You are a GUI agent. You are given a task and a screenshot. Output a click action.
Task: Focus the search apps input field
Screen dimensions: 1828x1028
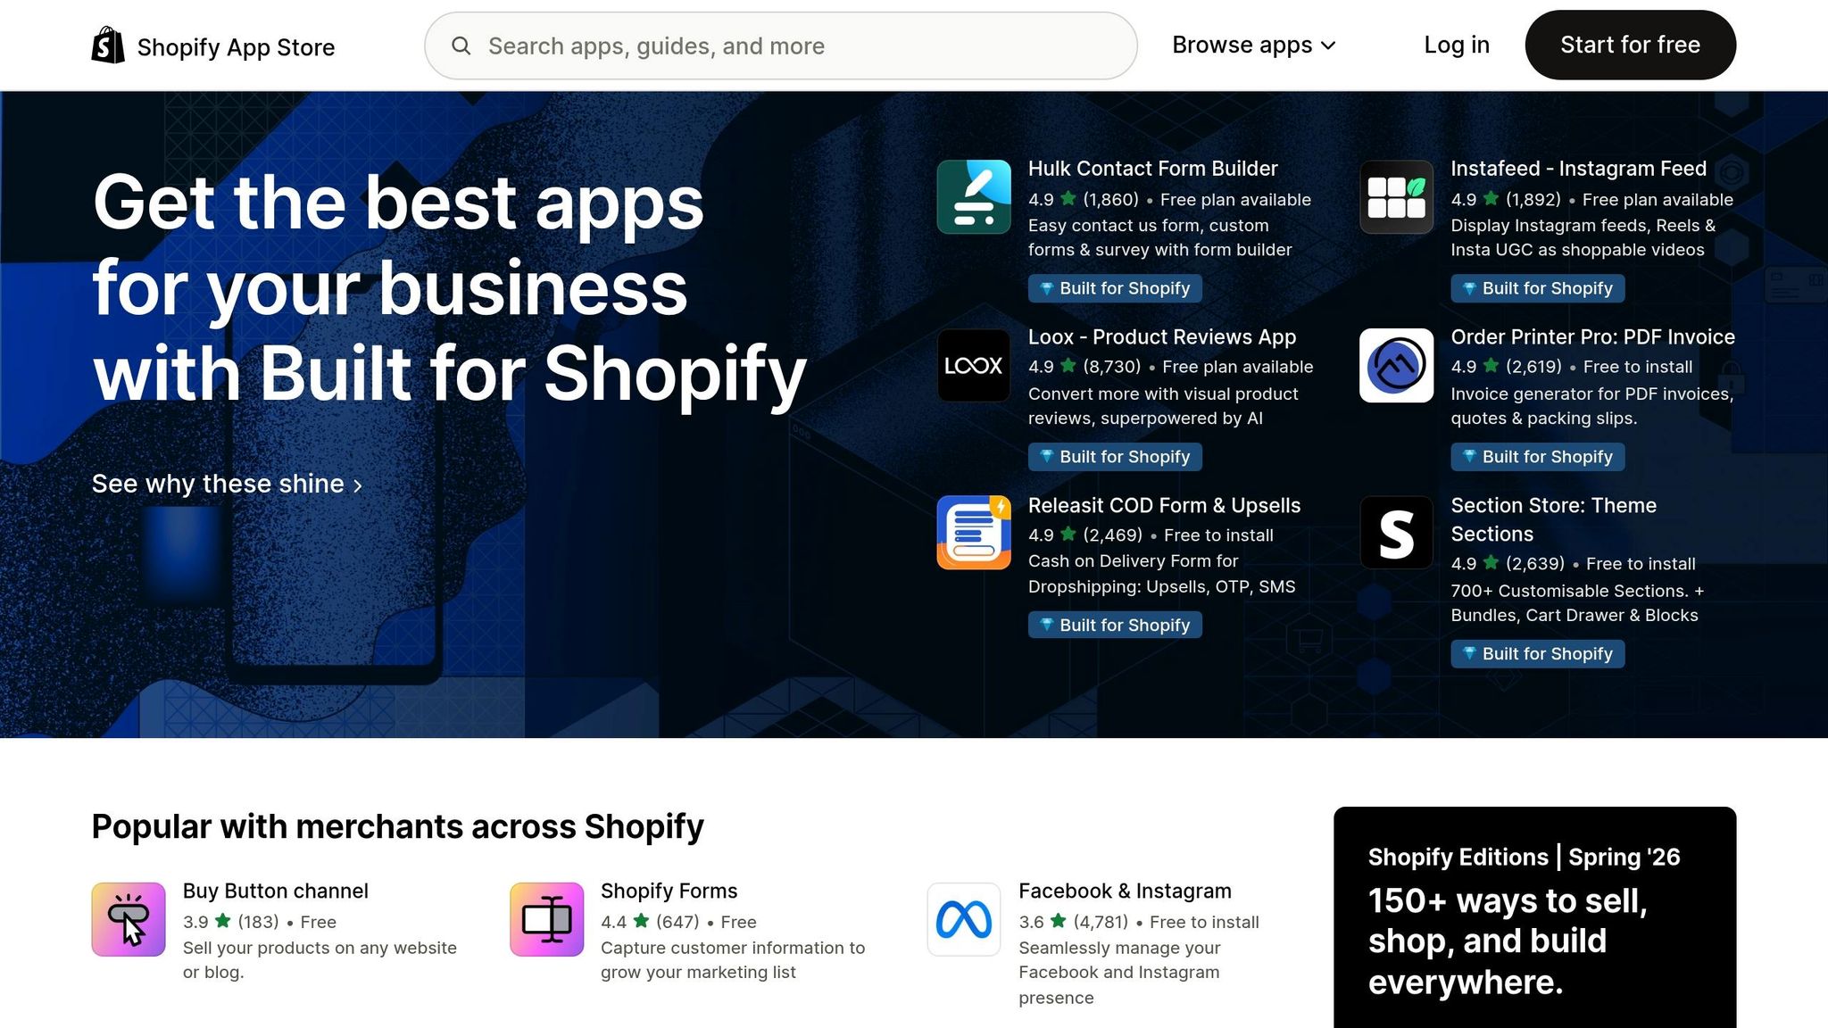coord(780,46)
